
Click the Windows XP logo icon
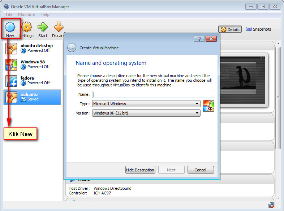pos(208,106)
